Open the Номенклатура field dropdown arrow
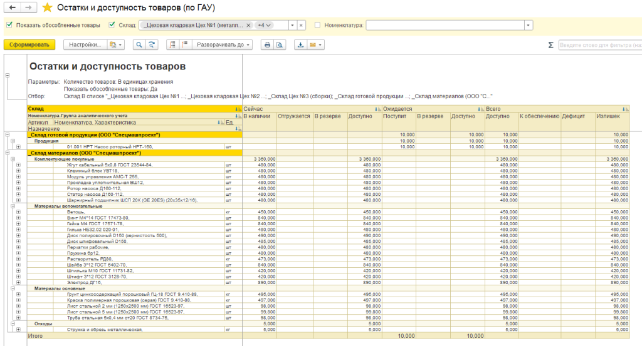 [528, 25]
